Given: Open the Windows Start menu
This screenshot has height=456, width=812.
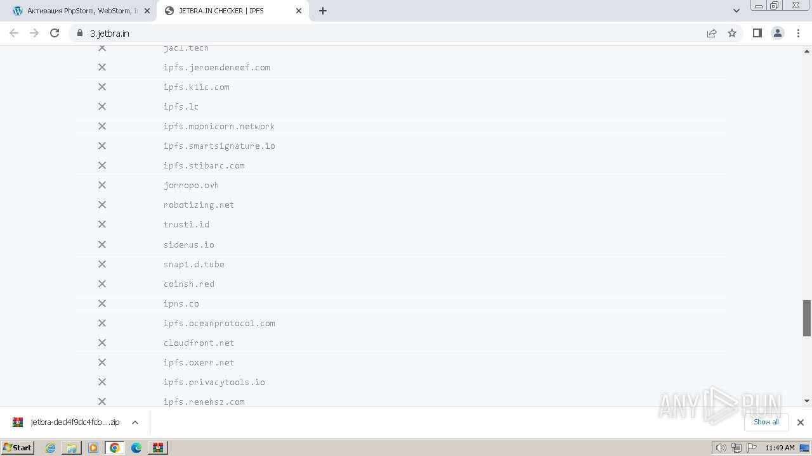Looking at the screenshot, I should 17,447.
